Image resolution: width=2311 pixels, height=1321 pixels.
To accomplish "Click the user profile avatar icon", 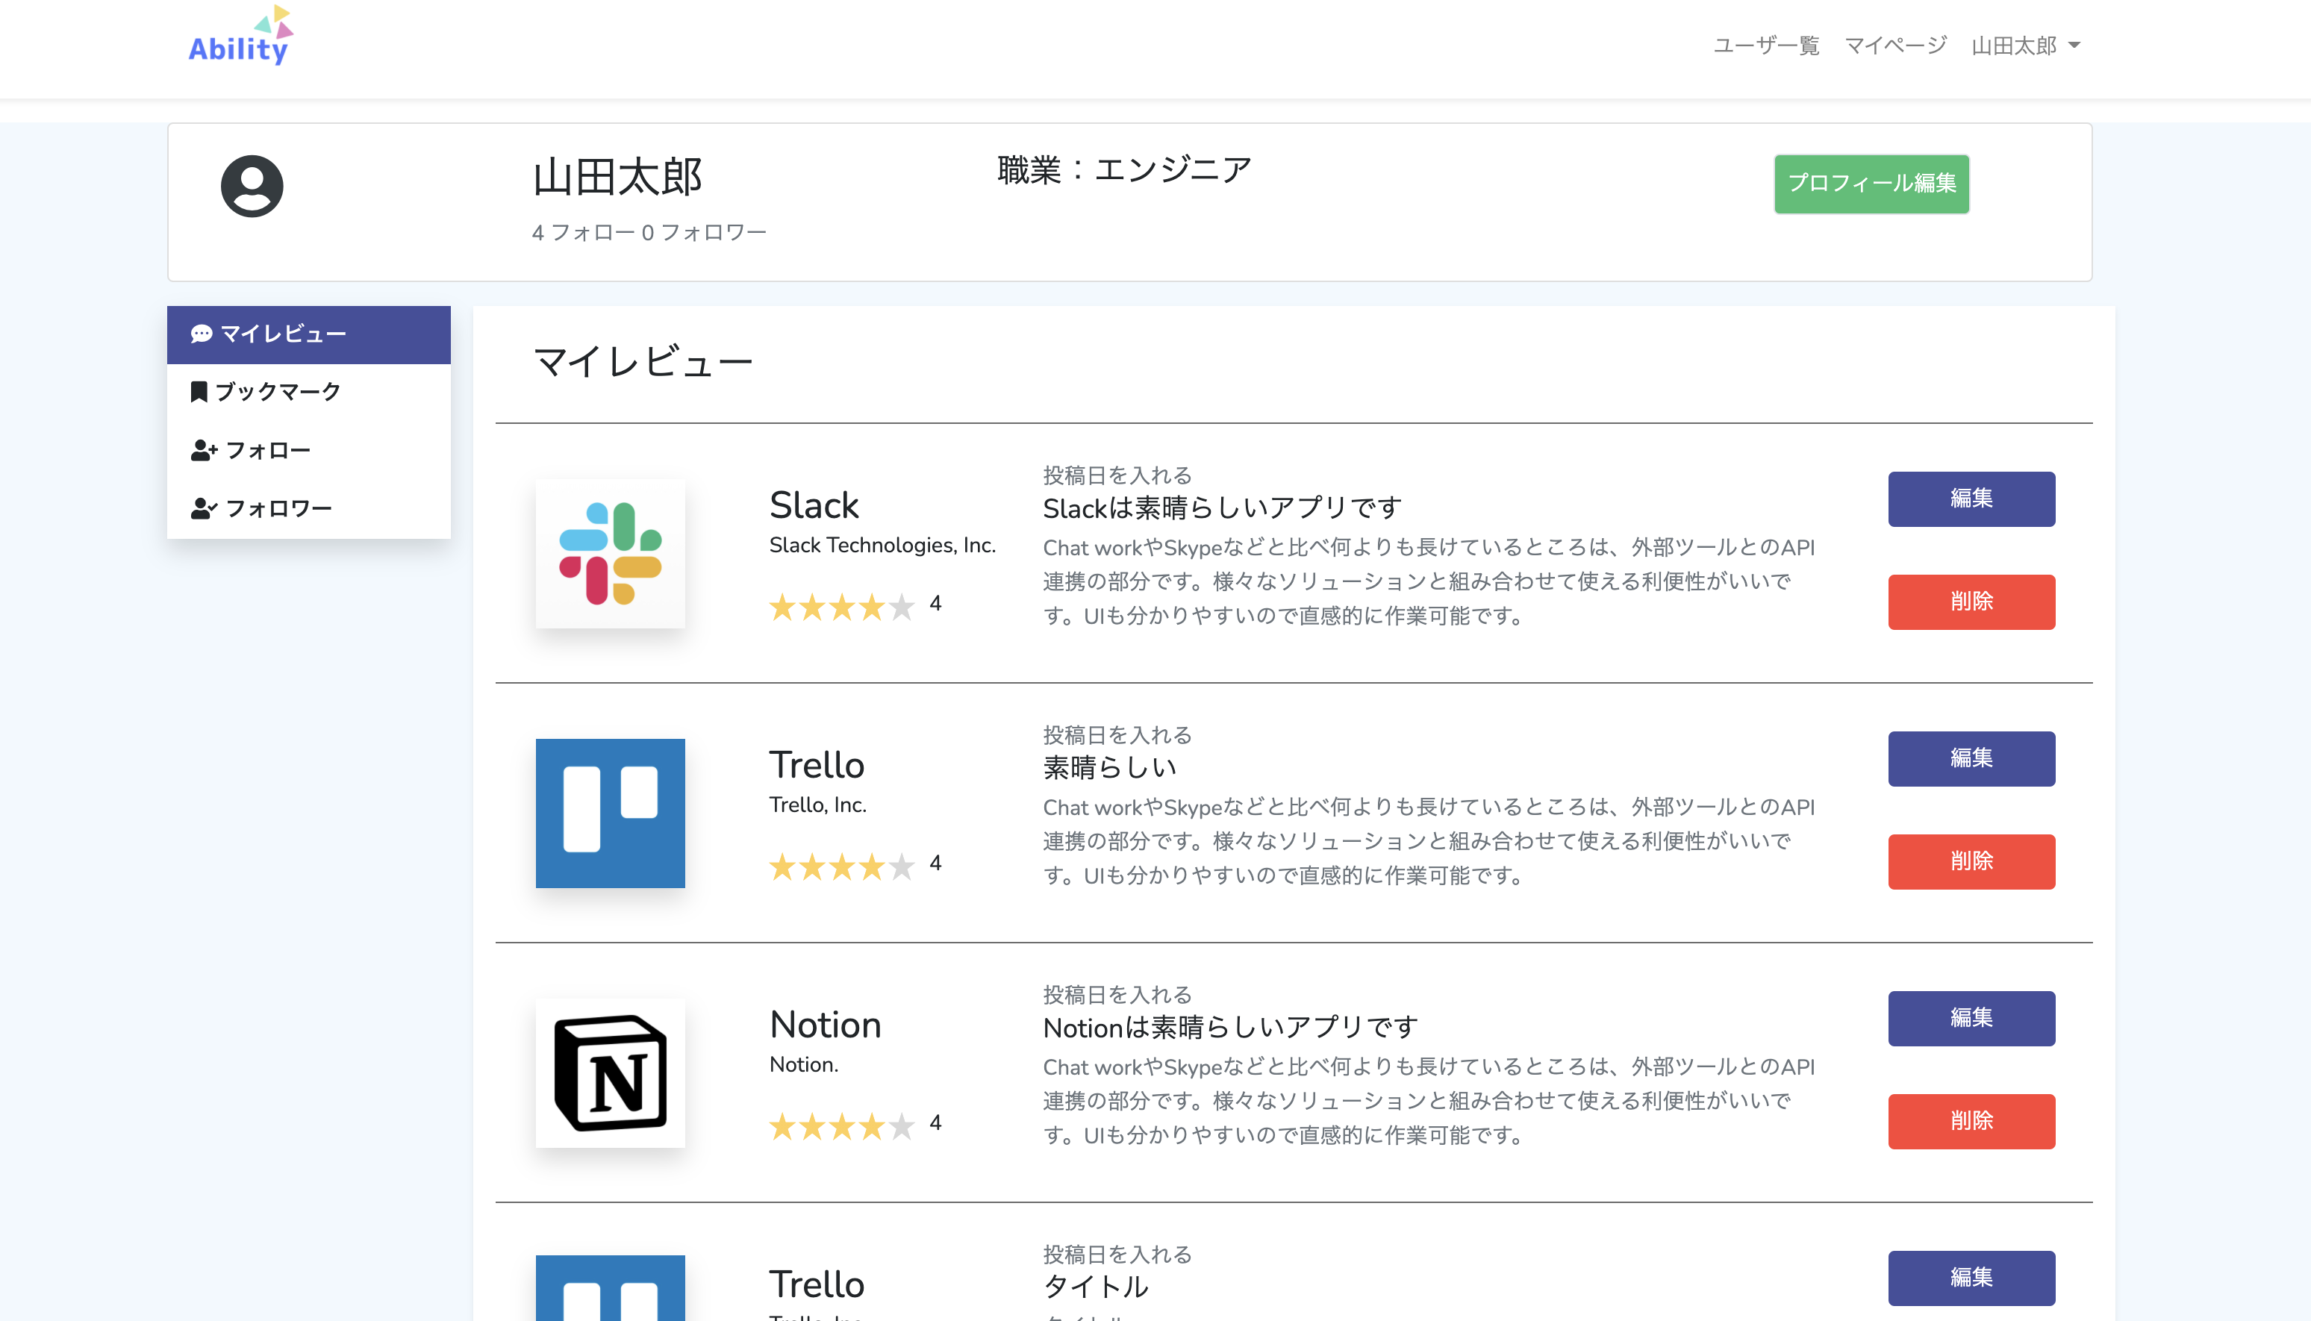I will [x=252, y=186].
